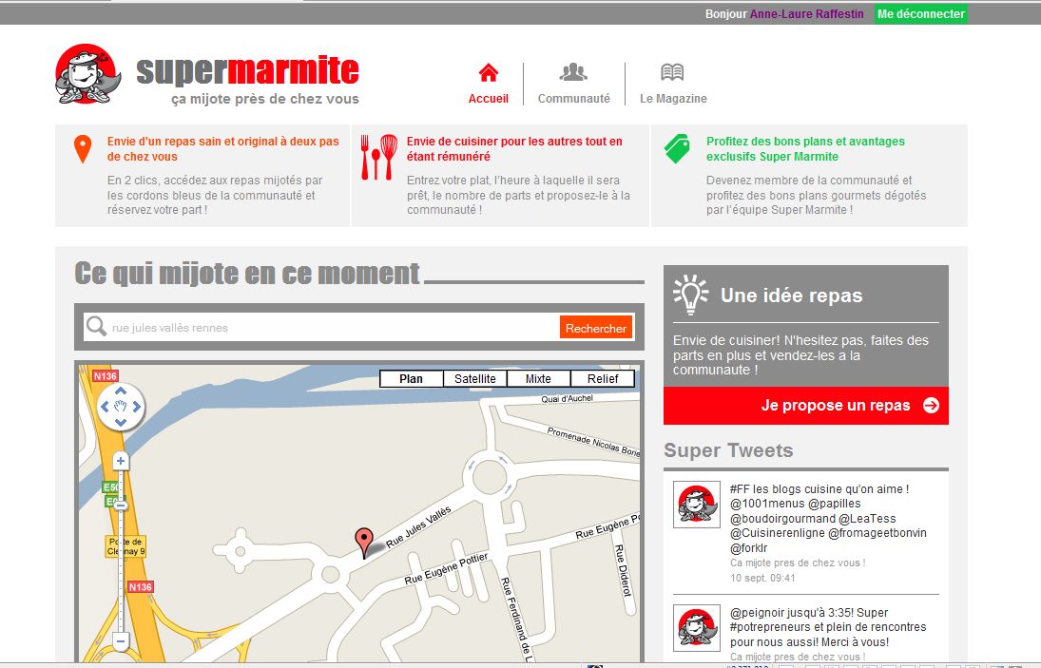Image resolution: width=1041 pixels, height=668 pixels.
Task: Open the Communauté menu label
Action: pyautogui.click(x=573, y=99)
